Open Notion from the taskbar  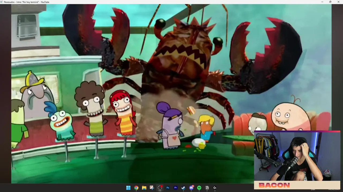click(x=207, y=188)
